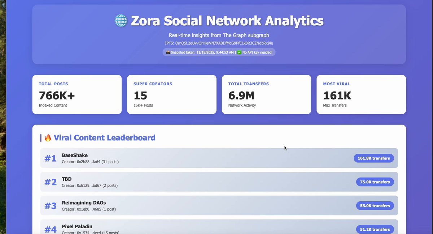Click the 55.0K transfers badge
The image size is (433, 234).
point(375,206)
